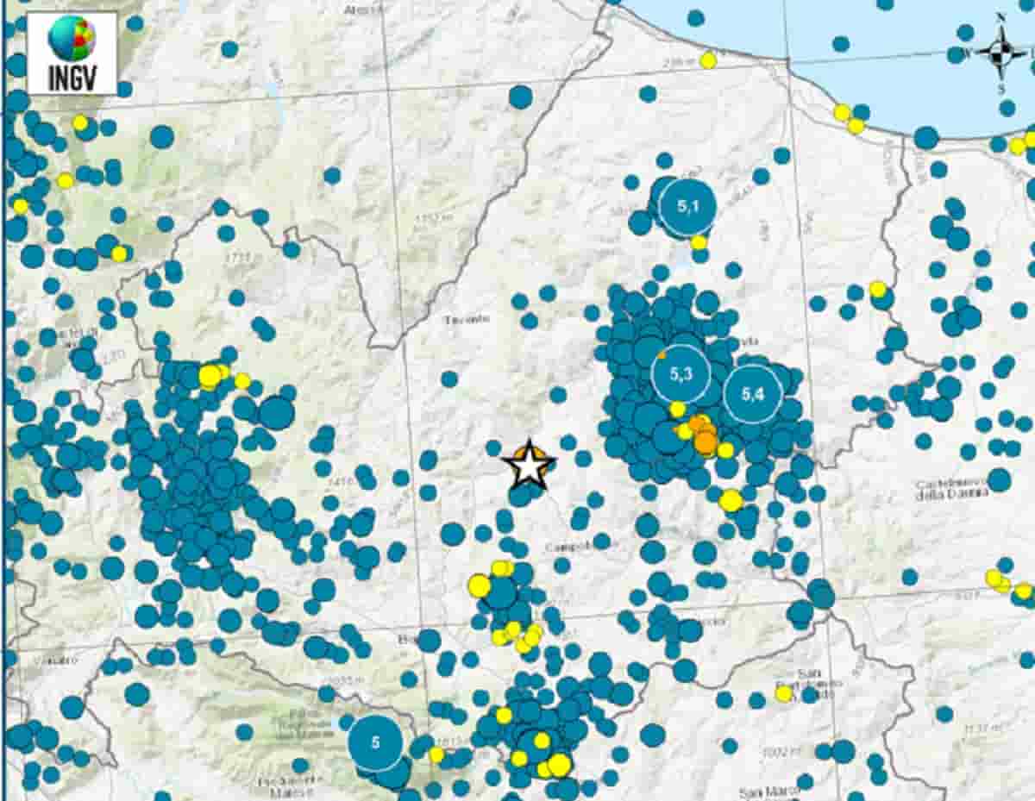This screenshot has height=801, width=1035.
Task: Click the compass rose icon
Action: (x=1000, y=52)
